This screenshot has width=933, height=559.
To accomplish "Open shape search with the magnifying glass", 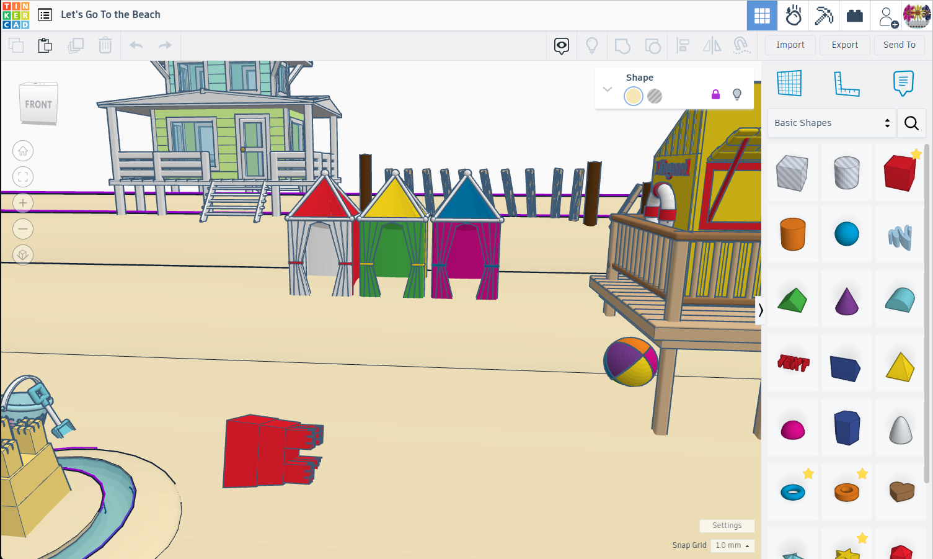I will pyautogui.click(x=911, y=123).
